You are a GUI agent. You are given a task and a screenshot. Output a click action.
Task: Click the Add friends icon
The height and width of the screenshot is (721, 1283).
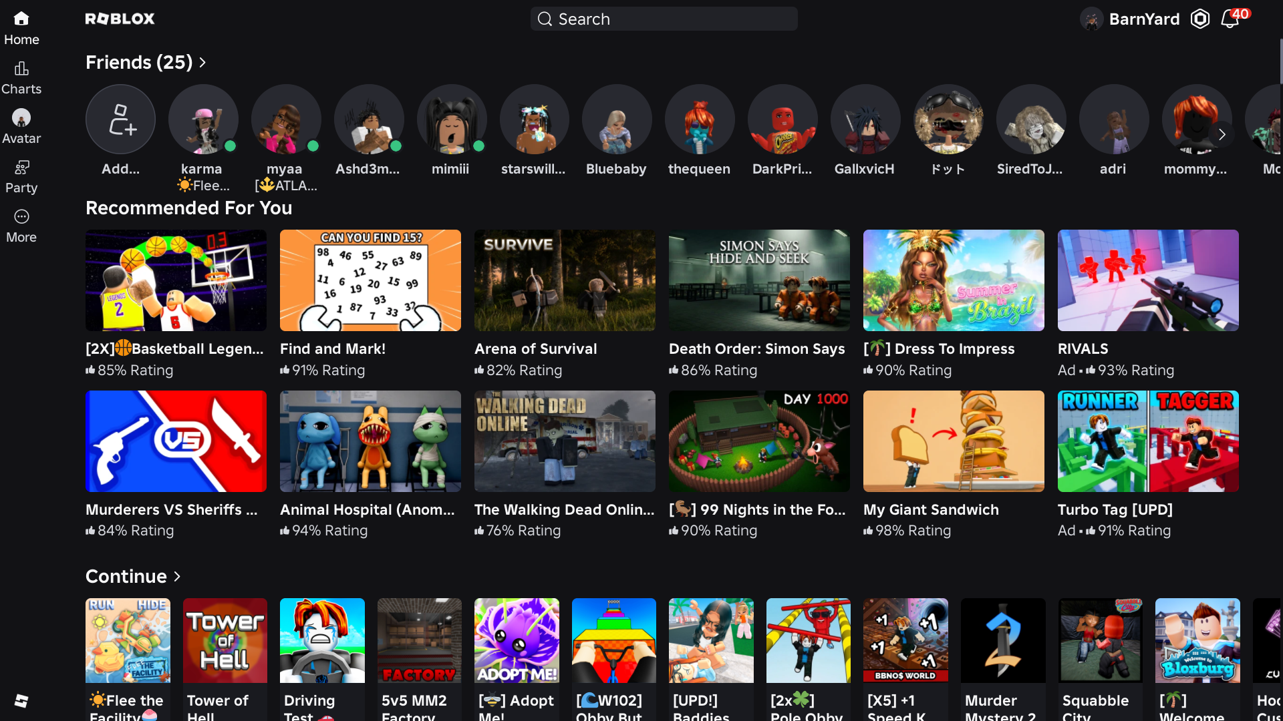tap(121, 119)
